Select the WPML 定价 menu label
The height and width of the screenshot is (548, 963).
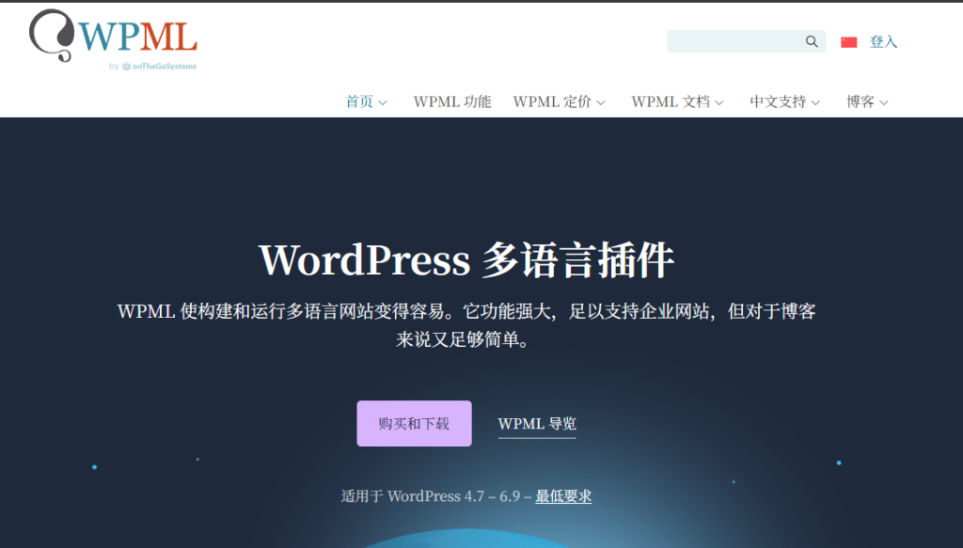tap(552, 102)
